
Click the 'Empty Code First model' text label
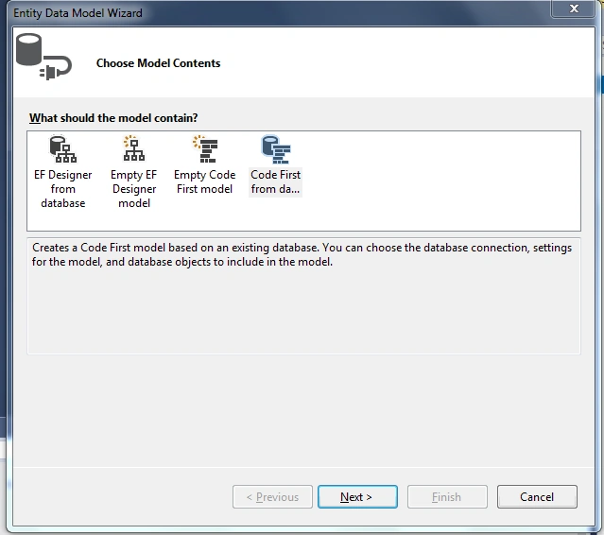click(x=204, y=181)
